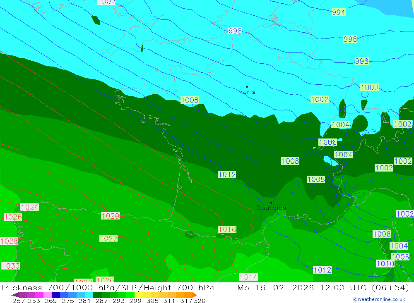The image size is (414, 303).
Task: Click the light pink legend color swatch
Action: point(48,295)
